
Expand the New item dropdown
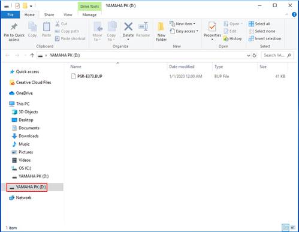[182, 24]
